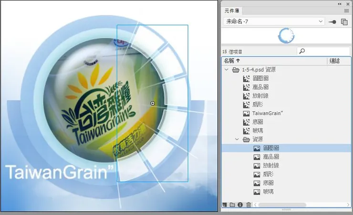Select the highlighted 圓圈圈 bitmap
This screenshot has height=215, width=353.
286,148
